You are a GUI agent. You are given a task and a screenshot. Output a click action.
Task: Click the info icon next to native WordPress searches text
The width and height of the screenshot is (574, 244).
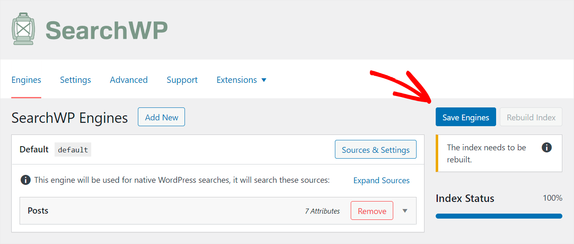click(25, 180)
